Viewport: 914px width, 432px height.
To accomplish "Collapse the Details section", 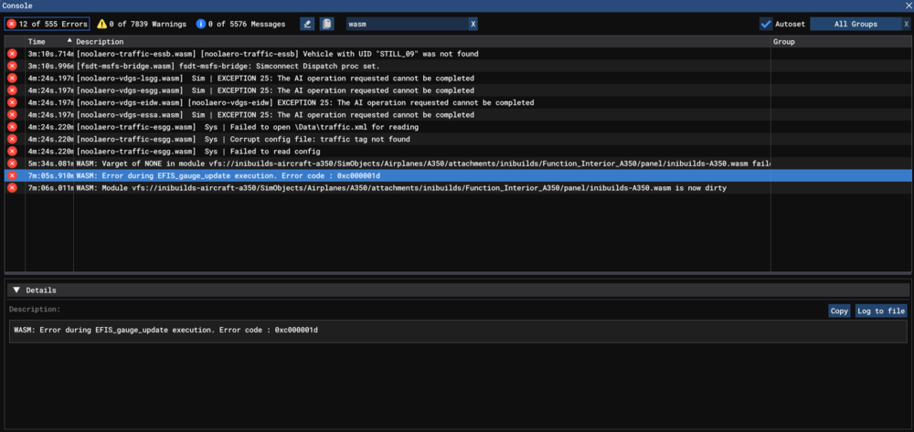I will pyautogui.click(x=16, y=290).
